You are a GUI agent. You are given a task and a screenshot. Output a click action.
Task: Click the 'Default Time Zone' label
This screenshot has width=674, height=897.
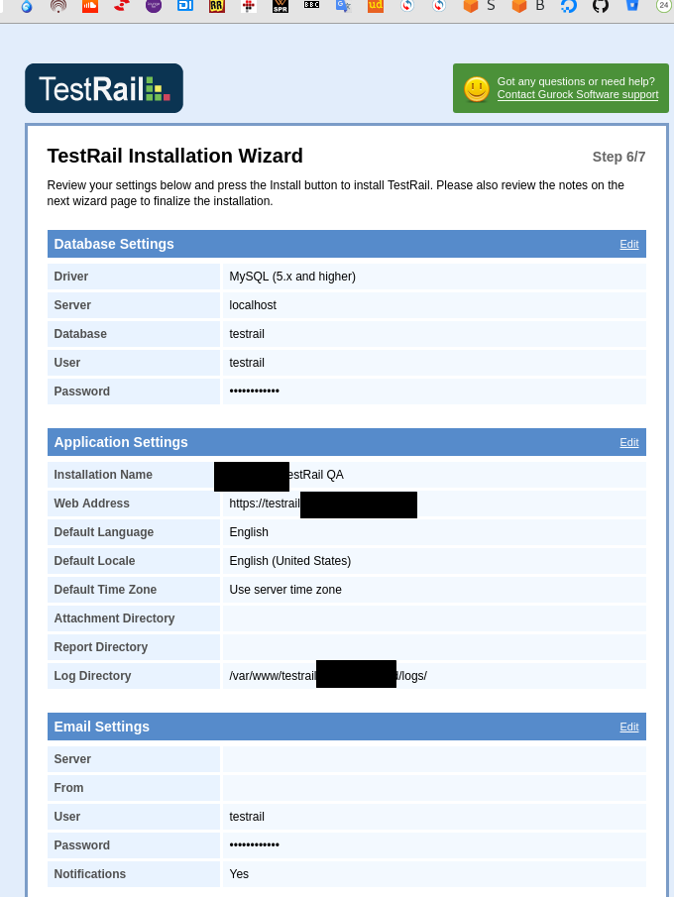pyautogui.click(x=105, y=590)
